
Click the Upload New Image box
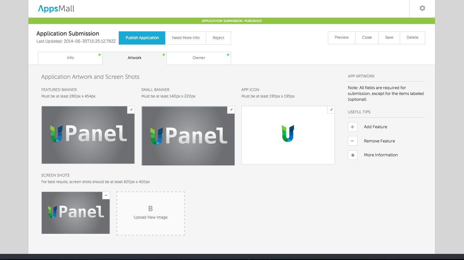[x=151, y=213]
